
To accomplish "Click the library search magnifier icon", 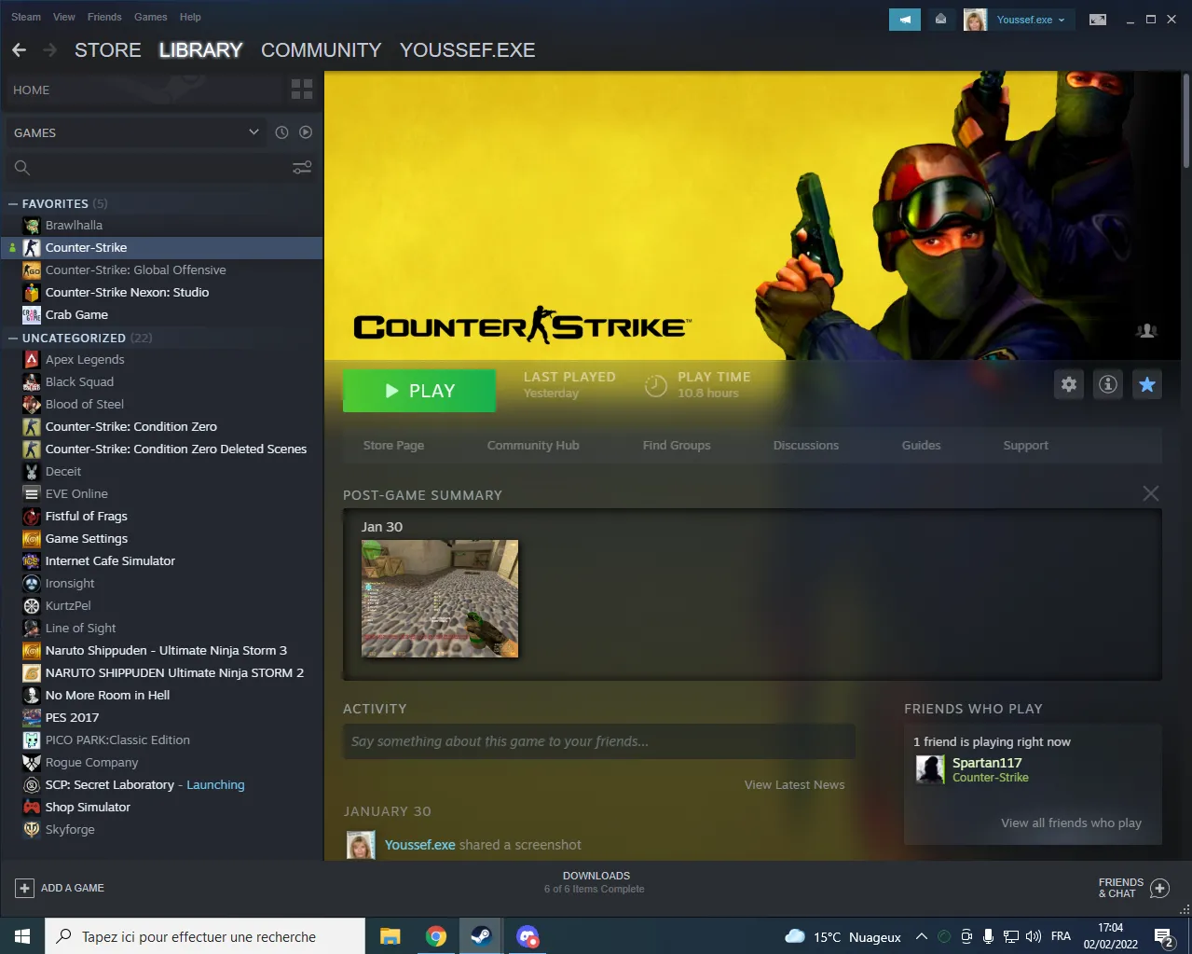I will pos(22,168).
